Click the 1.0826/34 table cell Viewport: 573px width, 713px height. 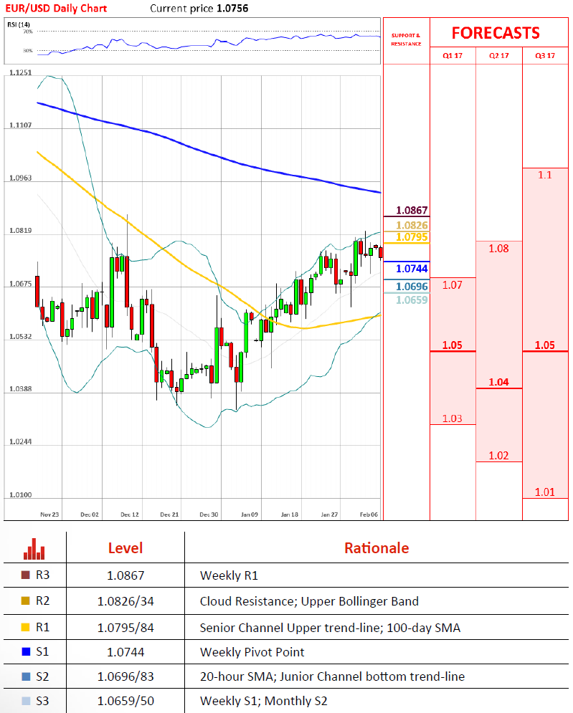click(x=126, y=602)
